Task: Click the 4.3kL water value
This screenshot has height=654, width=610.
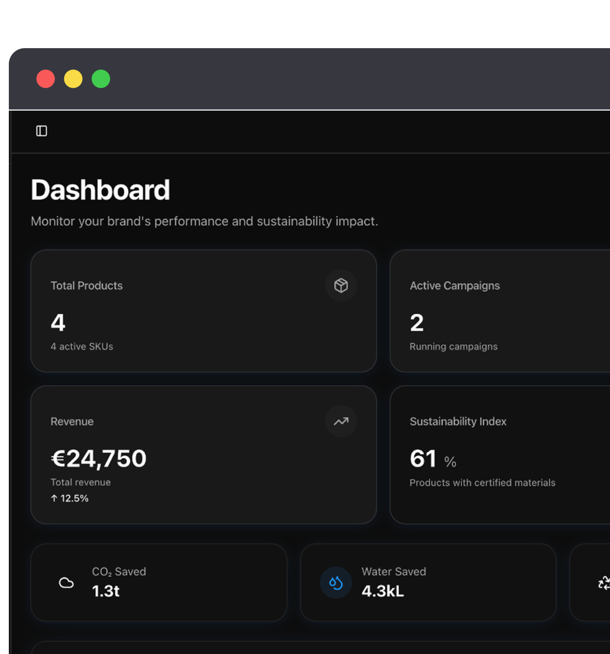Action: tap(383, 591)
